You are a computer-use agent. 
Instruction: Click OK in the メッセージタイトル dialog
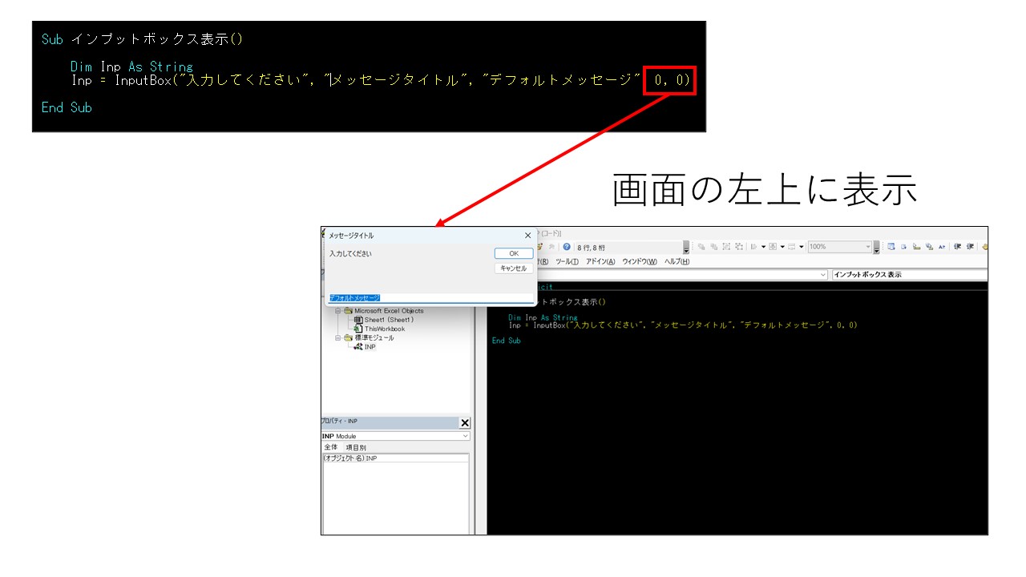pos(514,253)
